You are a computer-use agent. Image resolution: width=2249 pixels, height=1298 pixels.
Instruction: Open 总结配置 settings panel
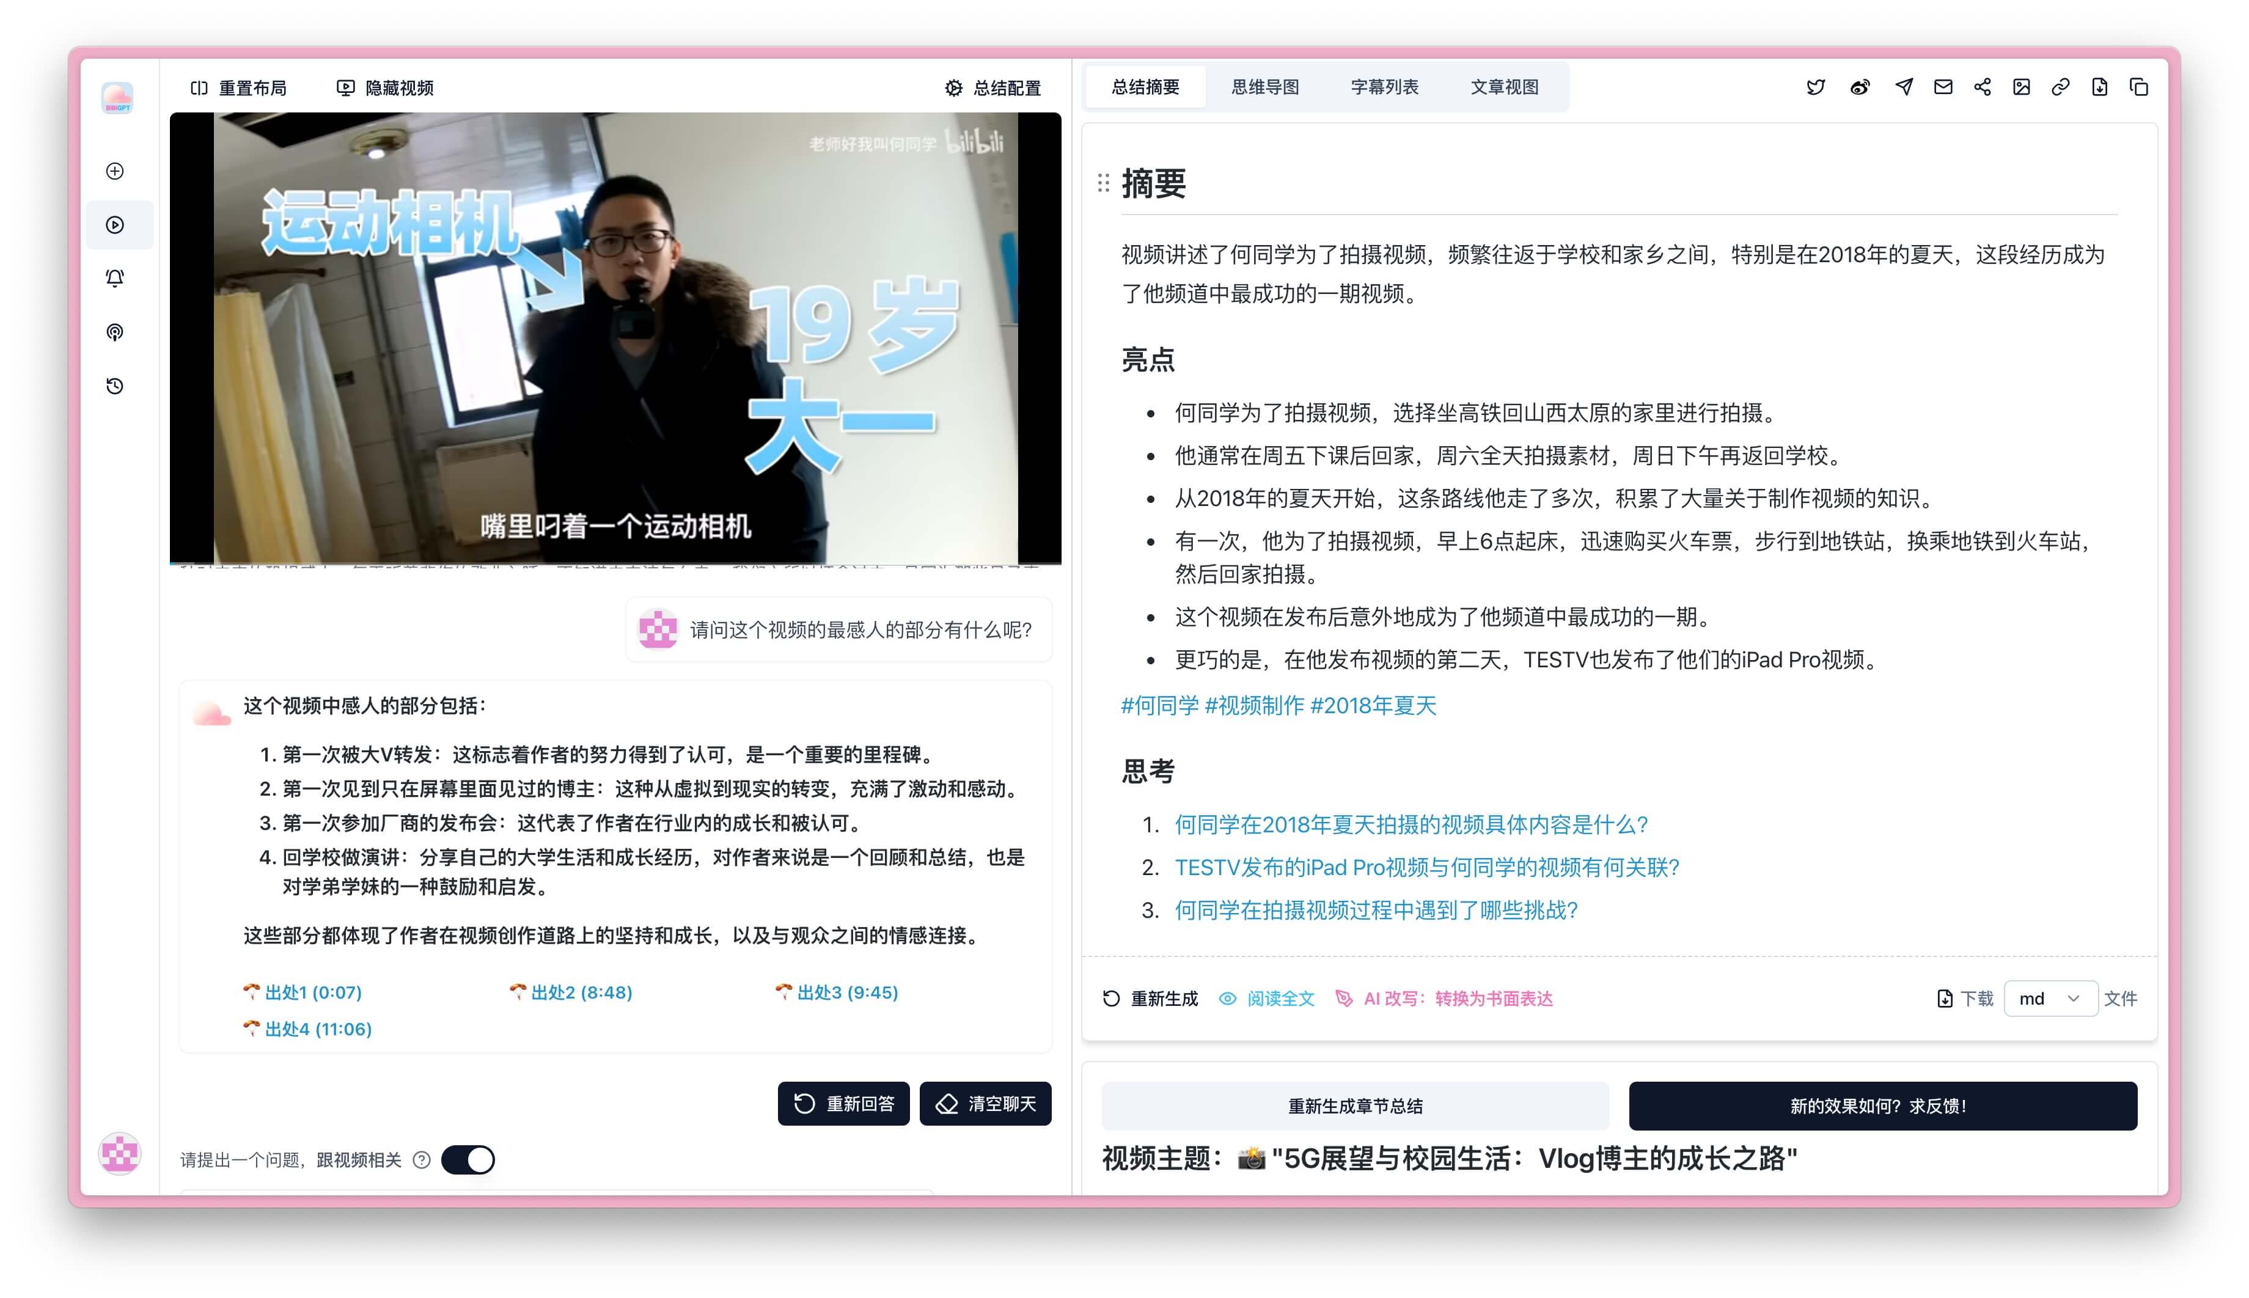[x=993, y=88]
